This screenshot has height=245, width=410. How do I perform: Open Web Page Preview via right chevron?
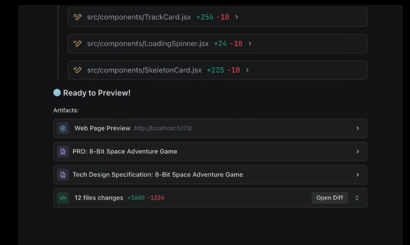click(x=358, y=128)
